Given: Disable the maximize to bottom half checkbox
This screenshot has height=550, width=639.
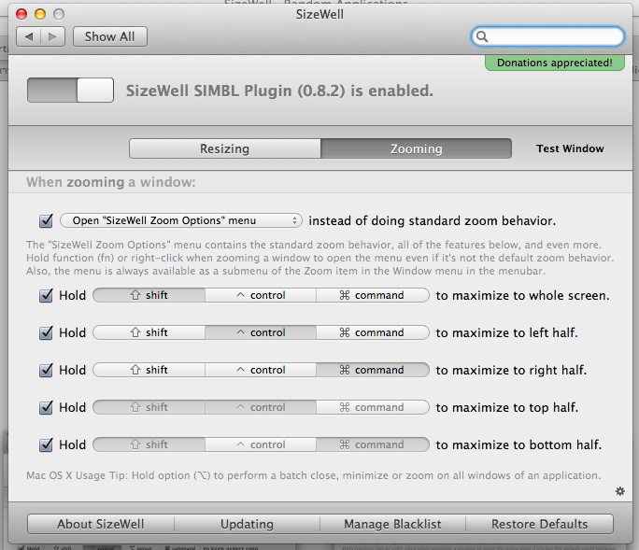Looking at the screenshot, I should click(x=46, y=444).
